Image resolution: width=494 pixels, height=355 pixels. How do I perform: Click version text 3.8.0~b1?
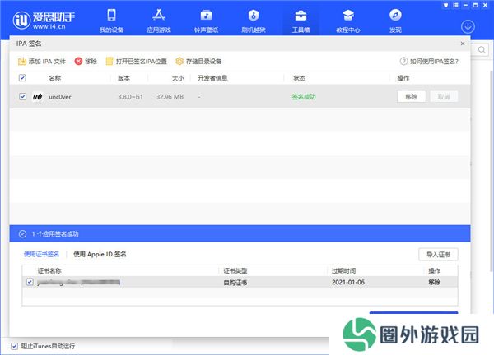[x=130, y=97]
